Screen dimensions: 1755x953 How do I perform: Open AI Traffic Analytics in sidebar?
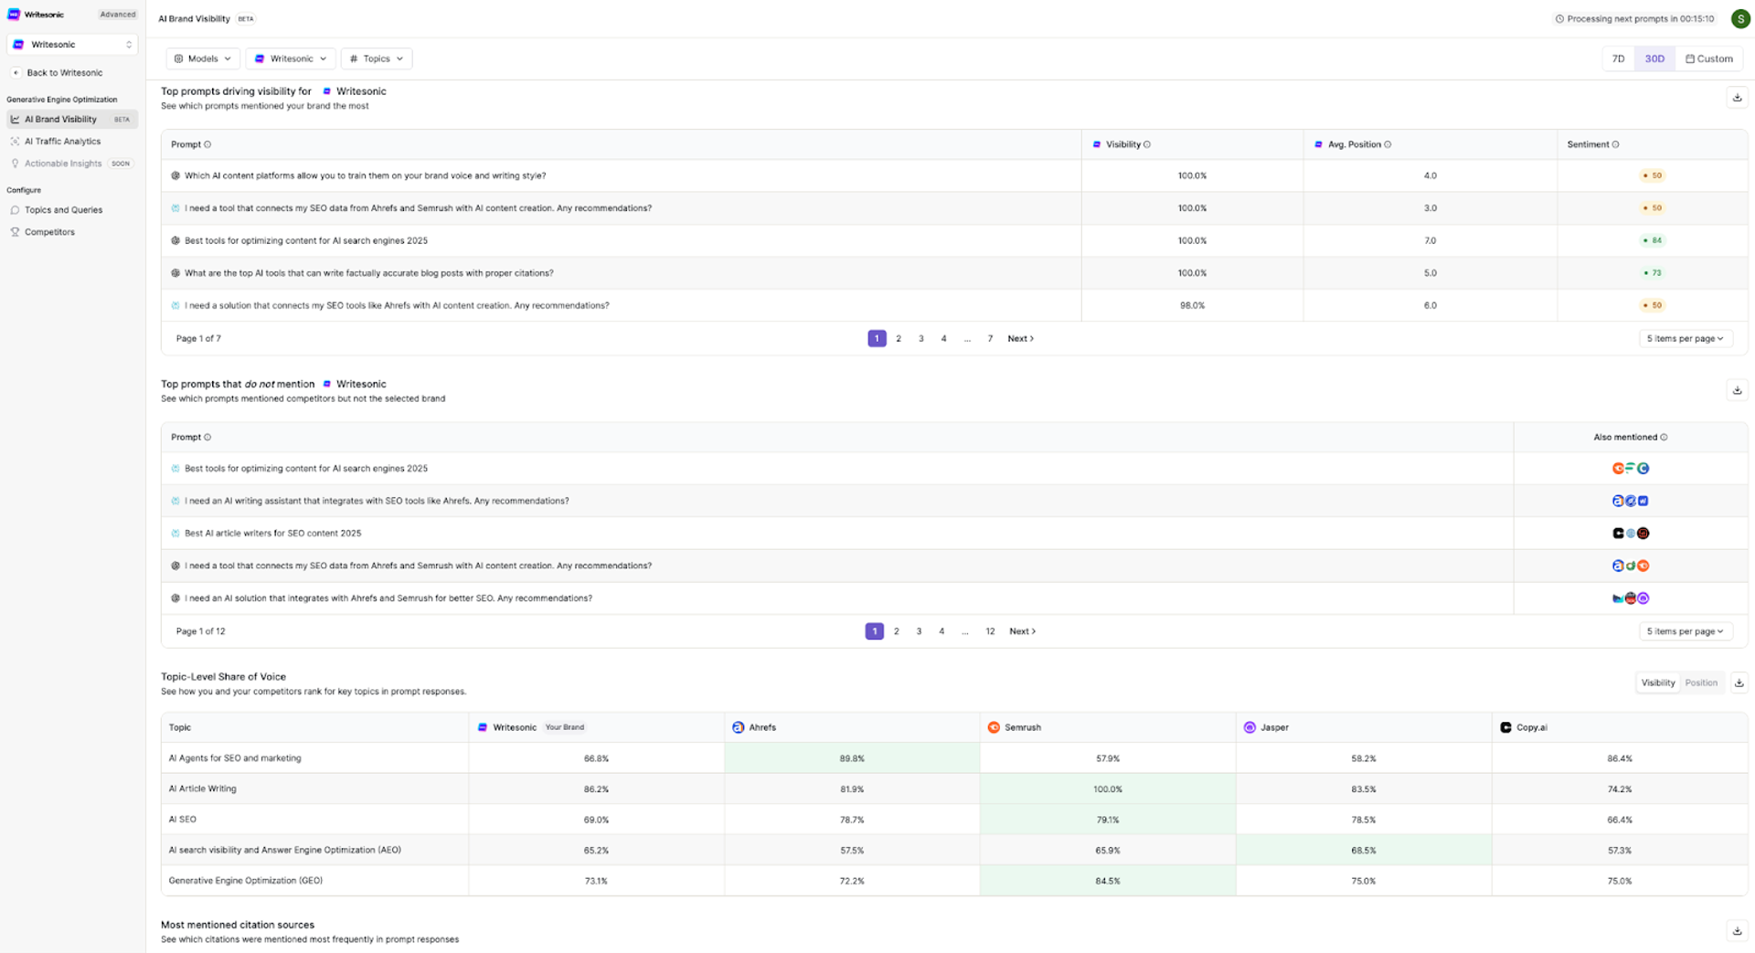(x=62, y=142)
